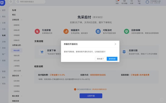Image resolution: width=166 pixels, height=103 pixels.
Task: Open the 先采后付服务协议 link
Action: pyautogui.click(x=99, y=89)
